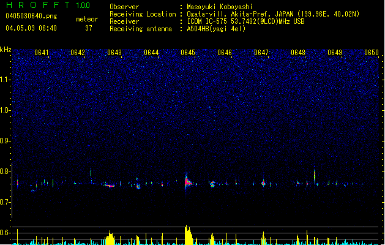385x245 pixels.
Task: Click the observer name Masayuki Kobayashi
Action: [220, 7]
